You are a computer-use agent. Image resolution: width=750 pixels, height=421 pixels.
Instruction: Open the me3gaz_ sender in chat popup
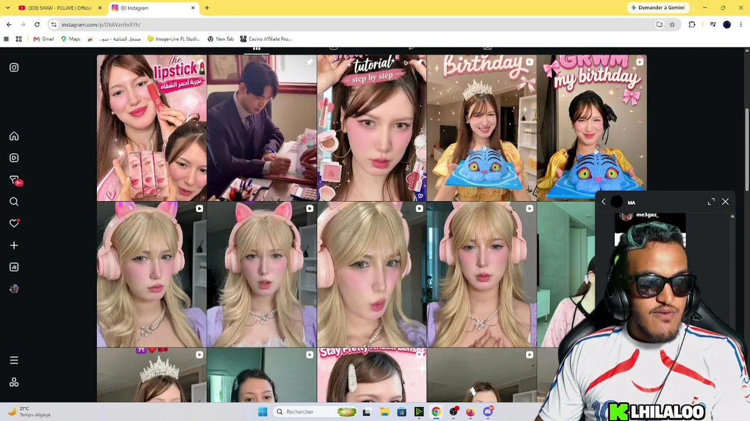[647, 215]
